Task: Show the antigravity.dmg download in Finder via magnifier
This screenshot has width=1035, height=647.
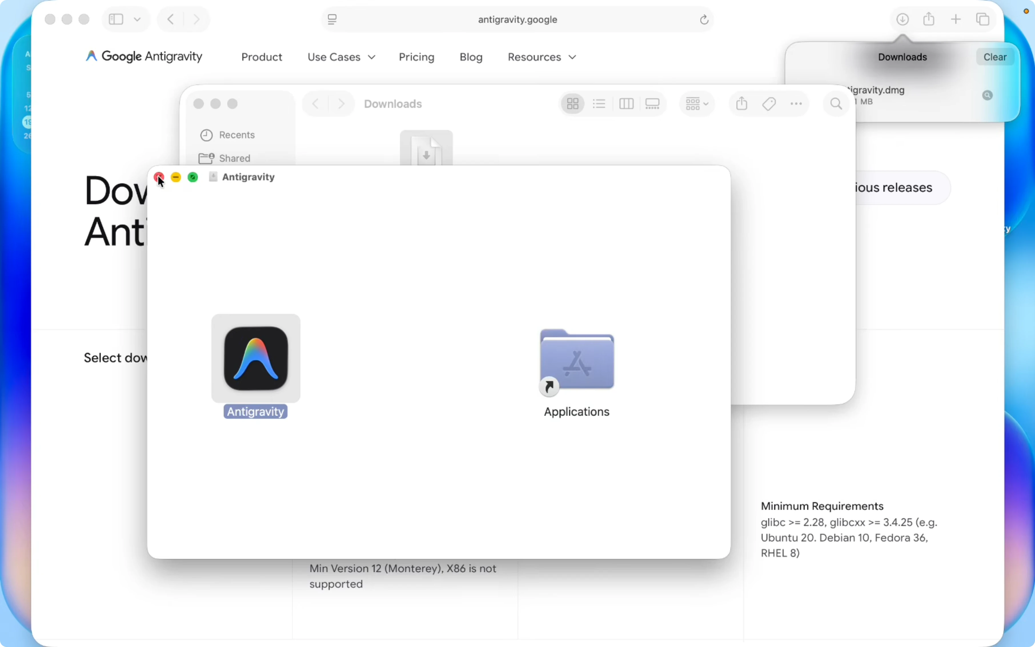Action: click(988, 95)
